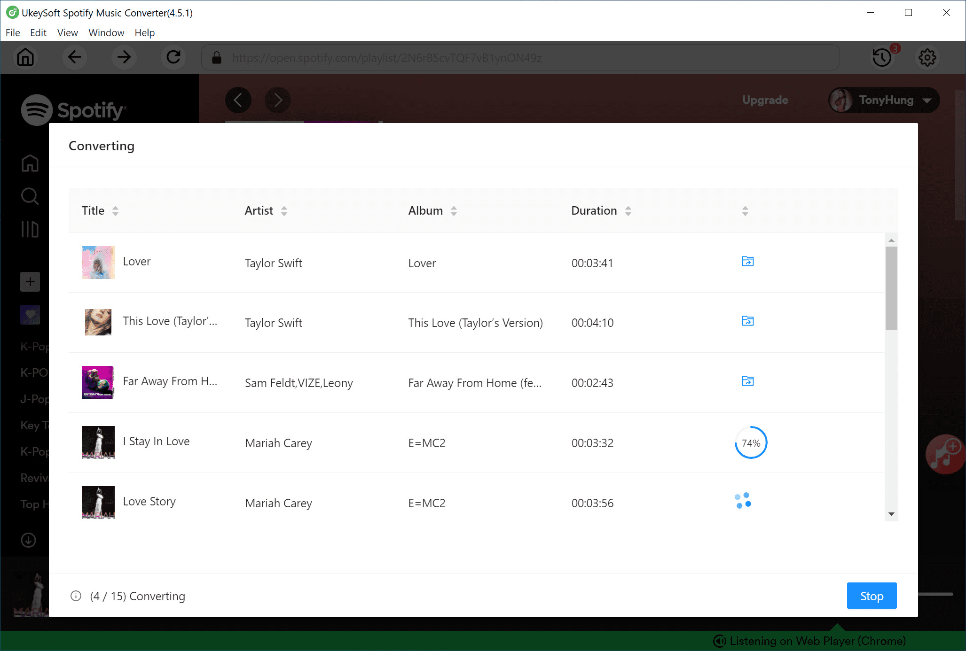Click the open folder icon for Far Away From Home
This screenshot has height=651, width=966.
[x=746, y=381]
